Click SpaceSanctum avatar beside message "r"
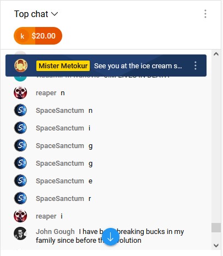Viewport: 223px width, 256px height. 20,198
